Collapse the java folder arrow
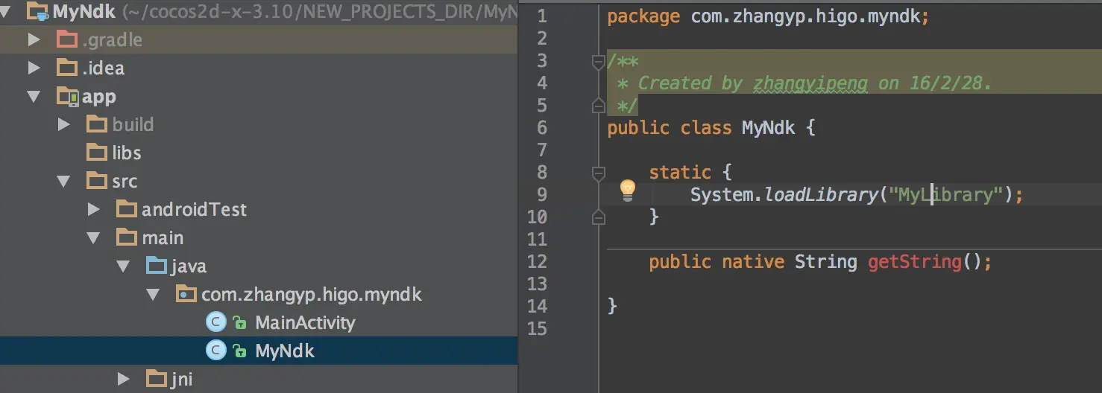1102x393 pixels. [124, 266]
